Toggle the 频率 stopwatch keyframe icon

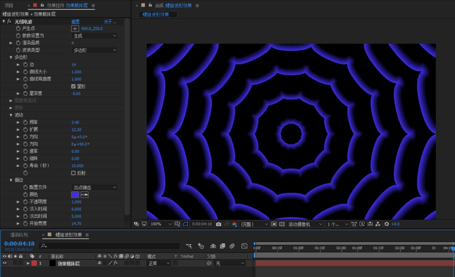pos(25,122)
